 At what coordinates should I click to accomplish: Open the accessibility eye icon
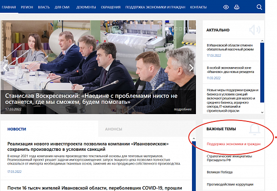(226, 7)
